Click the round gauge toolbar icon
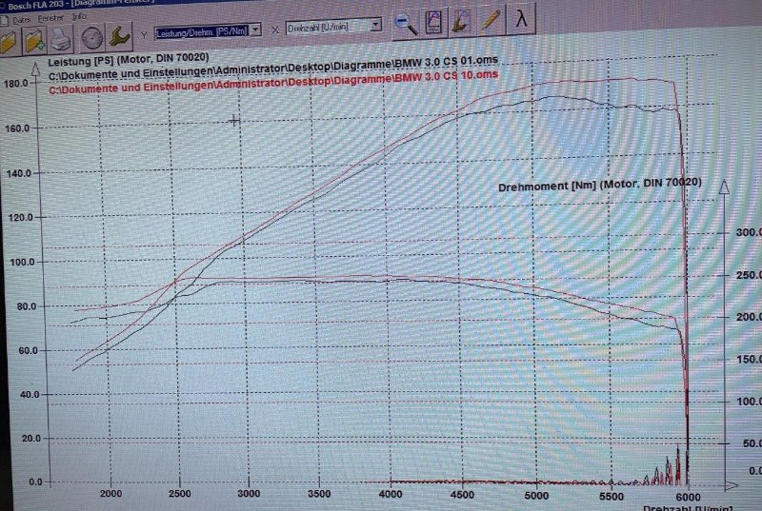This screenshot has height=511, width=762. [91, 38]
